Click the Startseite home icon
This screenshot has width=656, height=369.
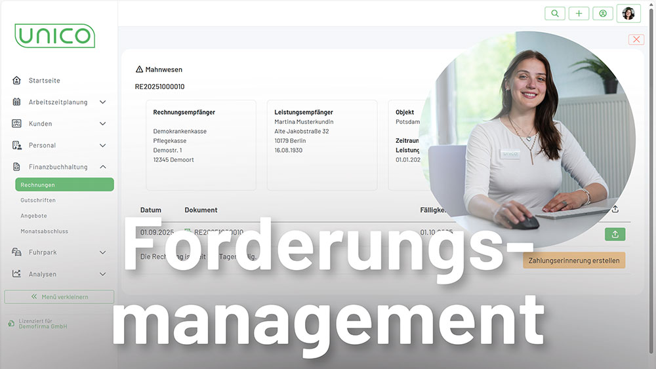16,80
